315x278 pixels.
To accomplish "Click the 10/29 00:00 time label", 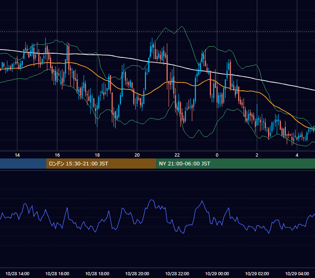I will (217, 273).
